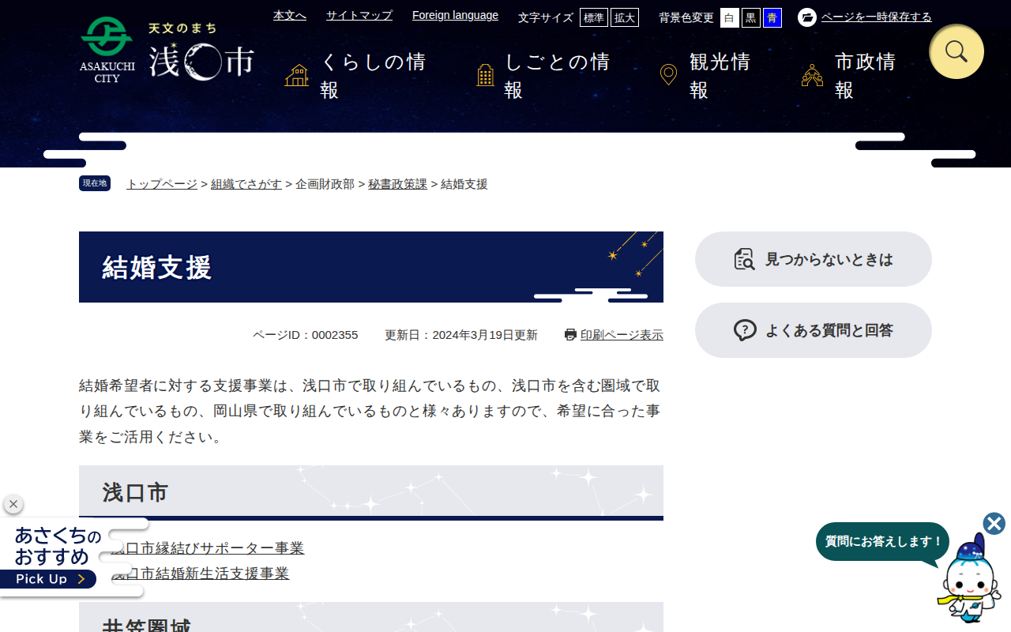Click the folder icon for temporary page save

point(807,17)
